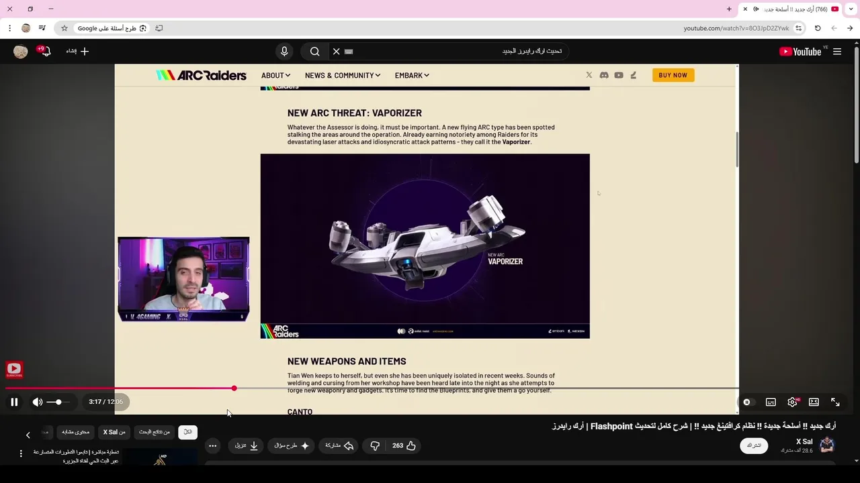Open browser media controls icon
The height and width of the screenshot is (483, 860).
[42, 28]
